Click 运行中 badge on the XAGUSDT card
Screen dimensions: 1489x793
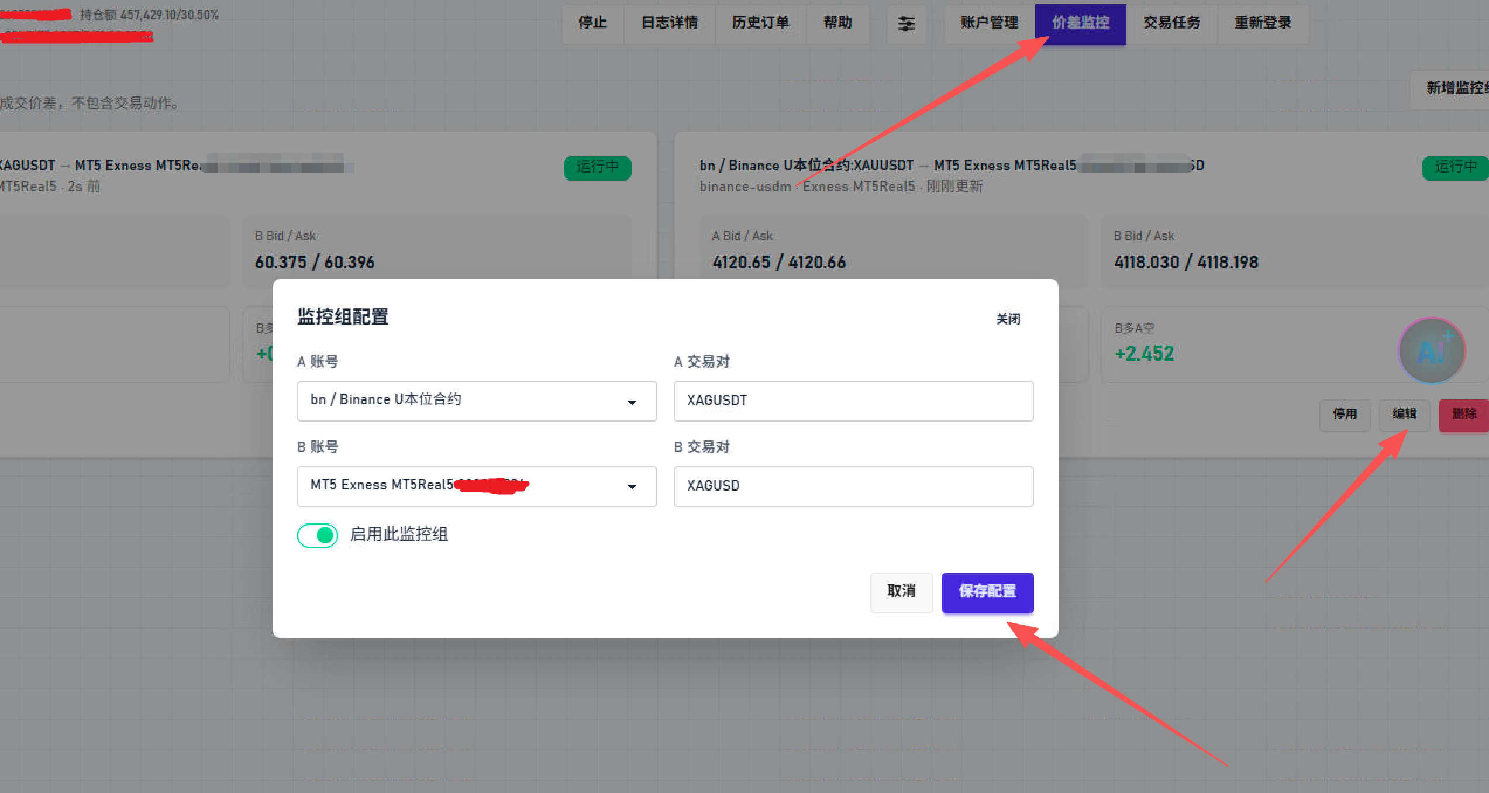coord(598,168)
